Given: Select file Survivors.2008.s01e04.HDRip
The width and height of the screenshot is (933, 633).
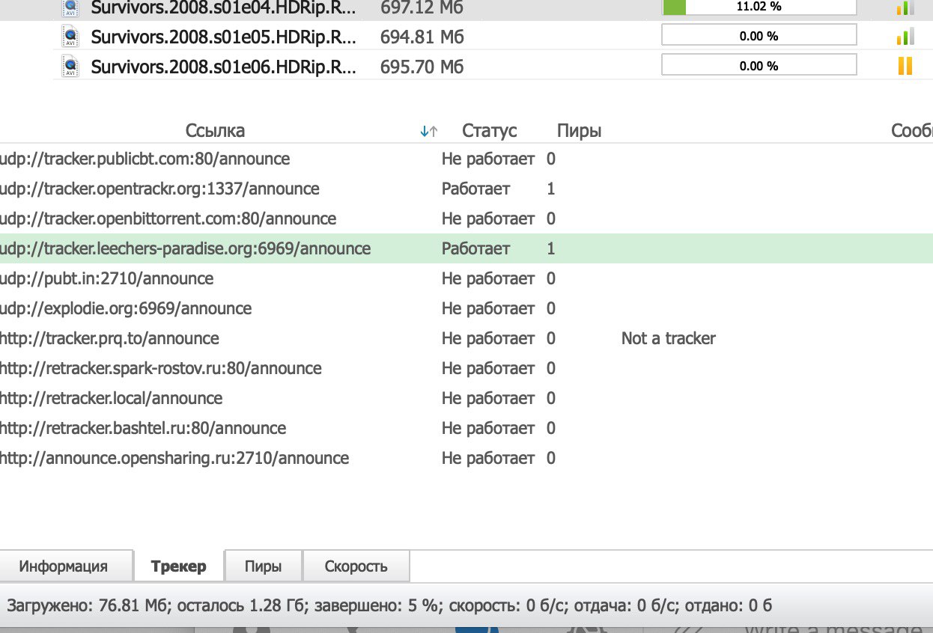Looking at the screenshot, I should click(x=224, y=8).
